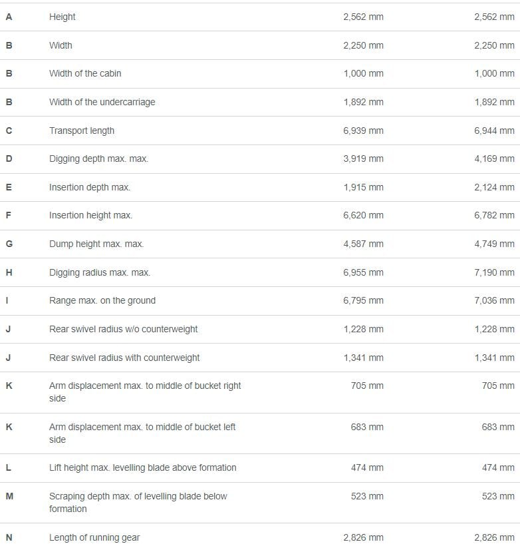The height and width of the screenshot is (550, 520).
Task: Select the Insertion depth max. label
Action: point(90,187)
